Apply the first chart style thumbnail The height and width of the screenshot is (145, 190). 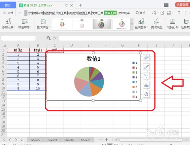point(62,24)
